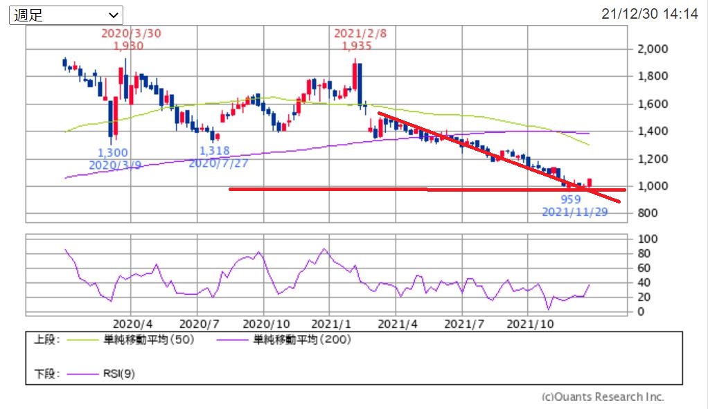
Task: Click the 1,600 price axis label
Action: point(653,104)
